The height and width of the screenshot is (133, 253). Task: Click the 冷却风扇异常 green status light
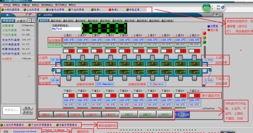click(2, 10)
